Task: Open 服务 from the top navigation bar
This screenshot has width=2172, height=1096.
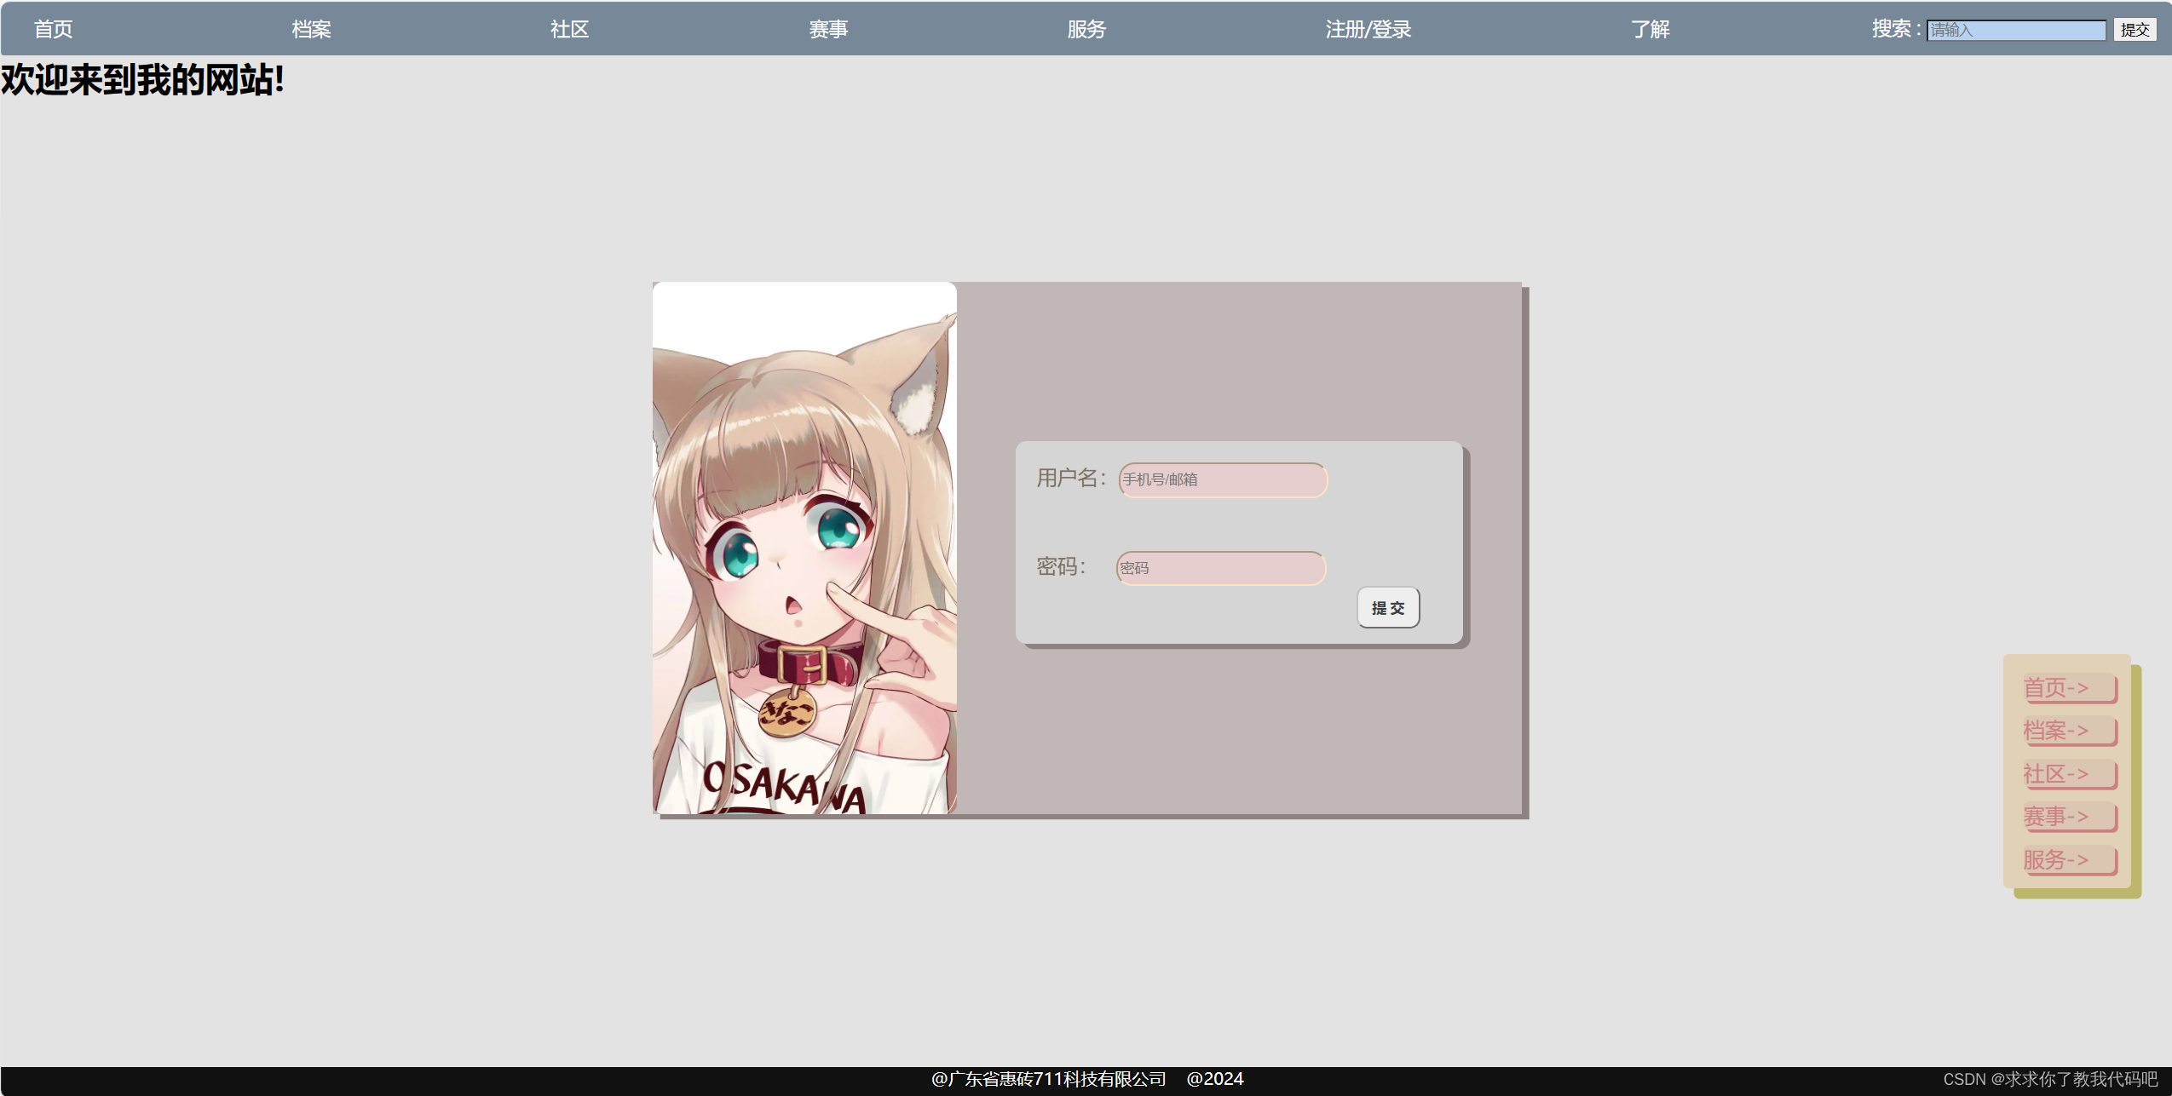Action: [x=1086, y=30]
